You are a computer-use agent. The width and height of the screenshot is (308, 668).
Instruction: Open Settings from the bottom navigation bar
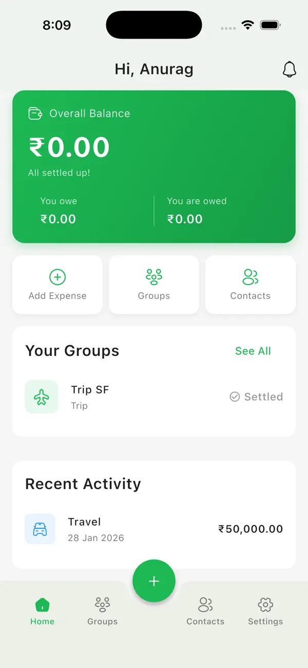[x=265, y=609]
